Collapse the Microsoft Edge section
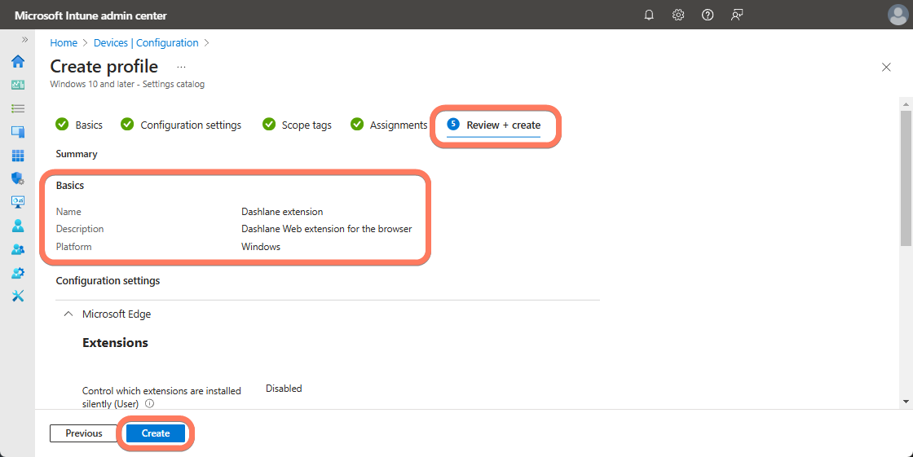 [x=68, y=314]
